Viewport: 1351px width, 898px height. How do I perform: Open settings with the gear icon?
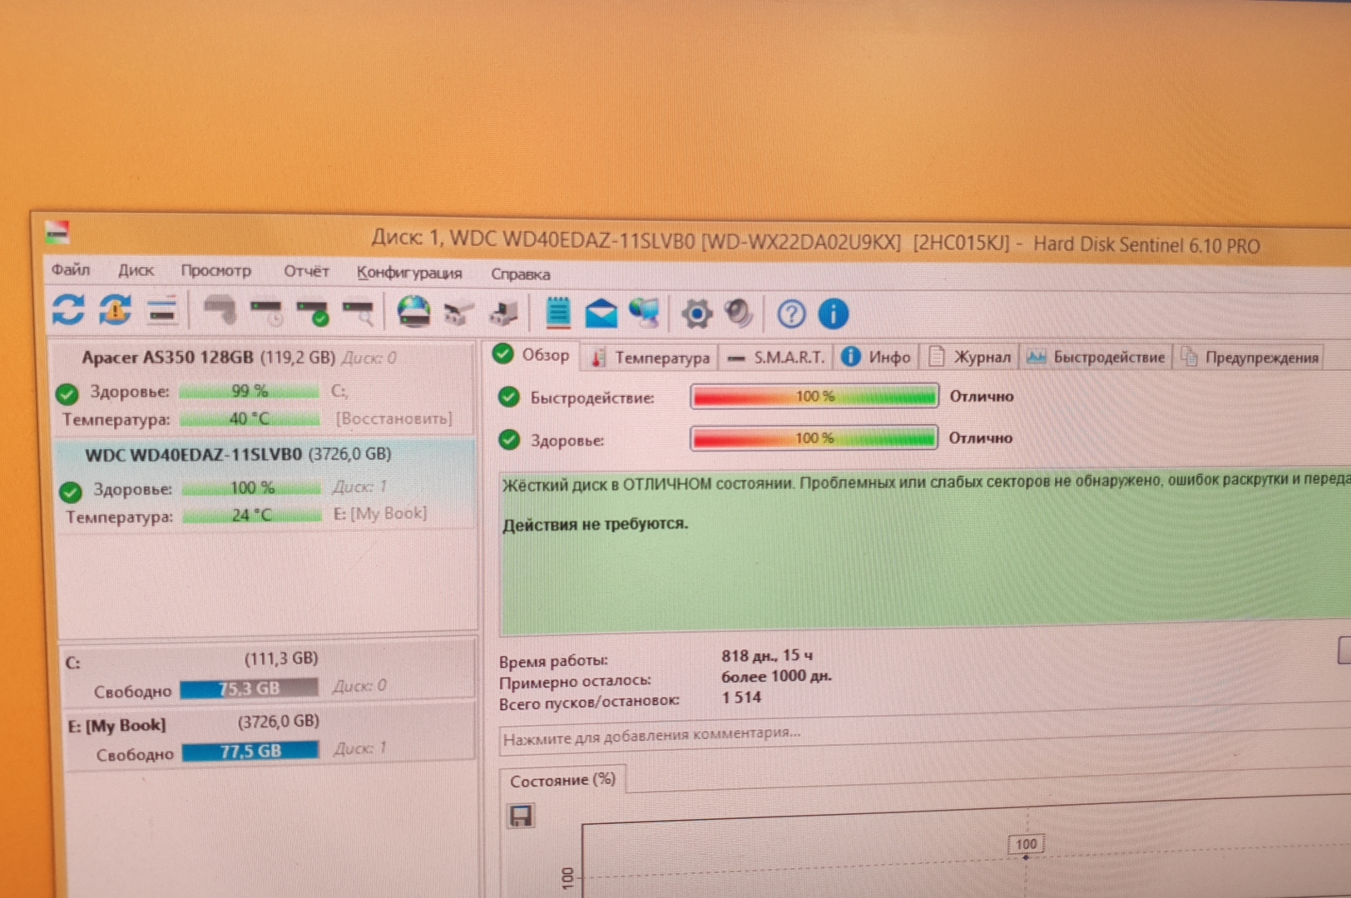click(x=697, y=313)
